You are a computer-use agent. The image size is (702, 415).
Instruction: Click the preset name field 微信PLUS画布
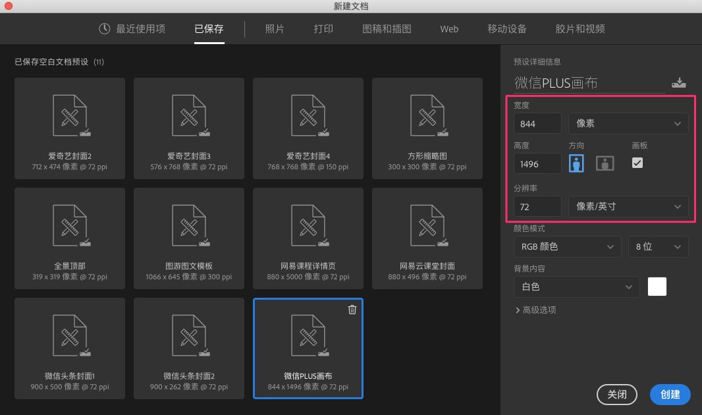[589, 83]
